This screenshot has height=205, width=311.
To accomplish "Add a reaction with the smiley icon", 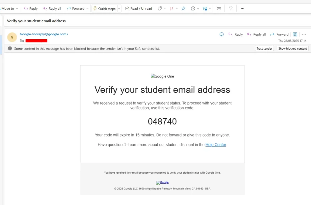I will pyautogui.click(x=222, y=34).
